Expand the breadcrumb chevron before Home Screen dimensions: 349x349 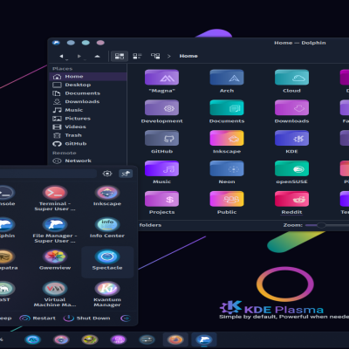[x=169, y=56]
